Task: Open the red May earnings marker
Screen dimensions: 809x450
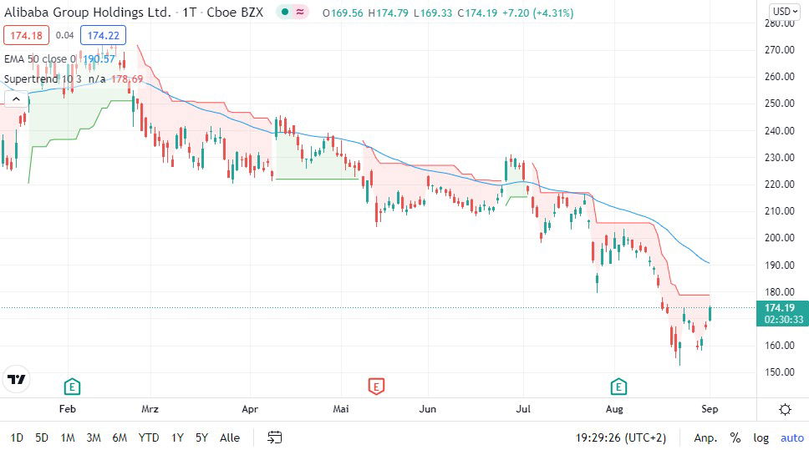Action: tap(376, 386)
